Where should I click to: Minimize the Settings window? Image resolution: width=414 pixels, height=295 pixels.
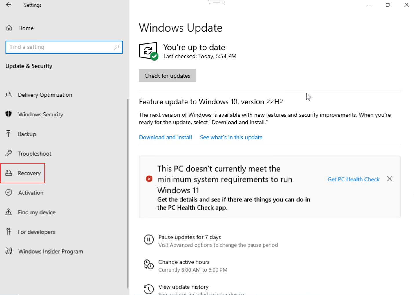coord(369,5)
